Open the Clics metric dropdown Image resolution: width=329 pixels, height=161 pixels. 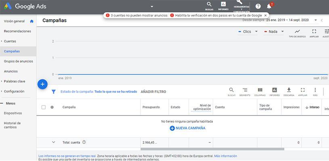248,31
